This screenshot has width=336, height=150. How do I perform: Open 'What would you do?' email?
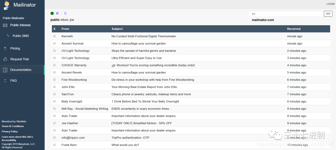click(x=125, y=145)
